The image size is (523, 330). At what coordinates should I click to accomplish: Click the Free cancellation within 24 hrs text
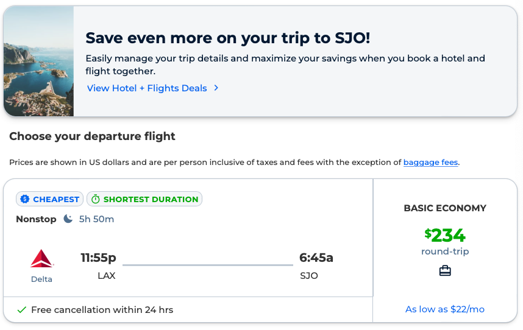102,310
